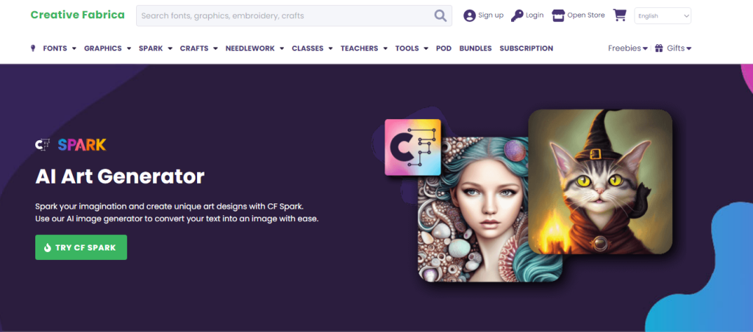Go to the SUBSCRIPTION page
This screenshot has height=332, width=753.
click(x=527, y=48)
